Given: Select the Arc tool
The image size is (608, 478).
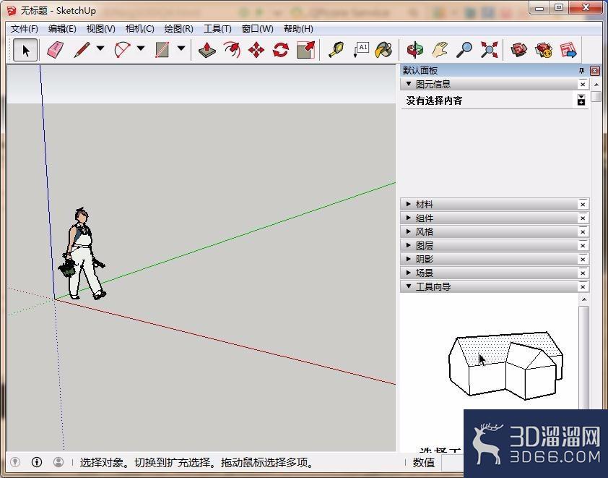Looking at the screenshot, I should [x=122, y=50].
